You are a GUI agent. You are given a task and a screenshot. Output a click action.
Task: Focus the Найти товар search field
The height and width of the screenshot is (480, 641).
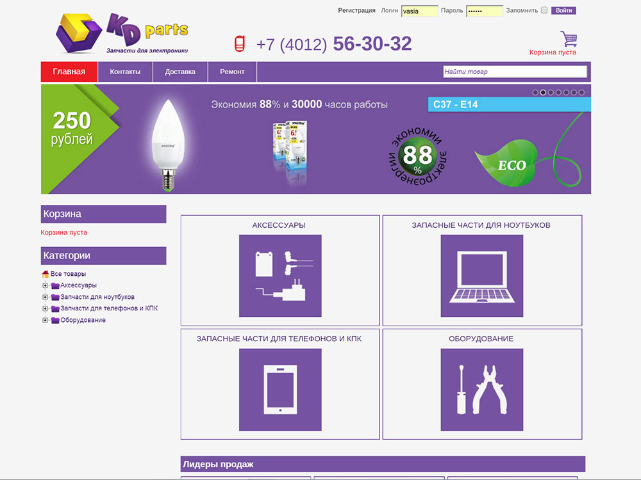click(x=515, y=72)
